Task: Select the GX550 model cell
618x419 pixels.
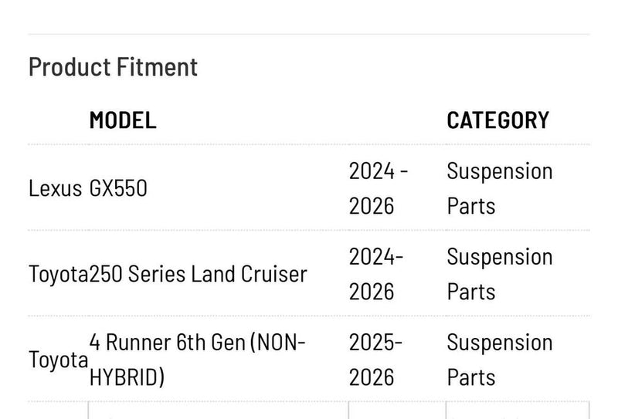Action: point(118,188)
